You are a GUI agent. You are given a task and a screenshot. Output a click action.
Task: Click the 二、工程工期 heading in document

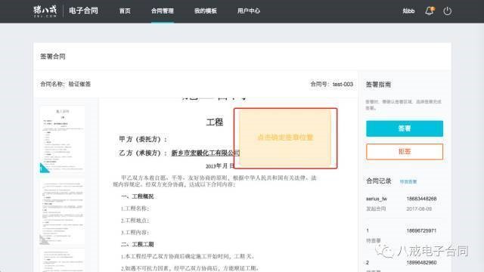pyautogui.click(x=138, y=244)
